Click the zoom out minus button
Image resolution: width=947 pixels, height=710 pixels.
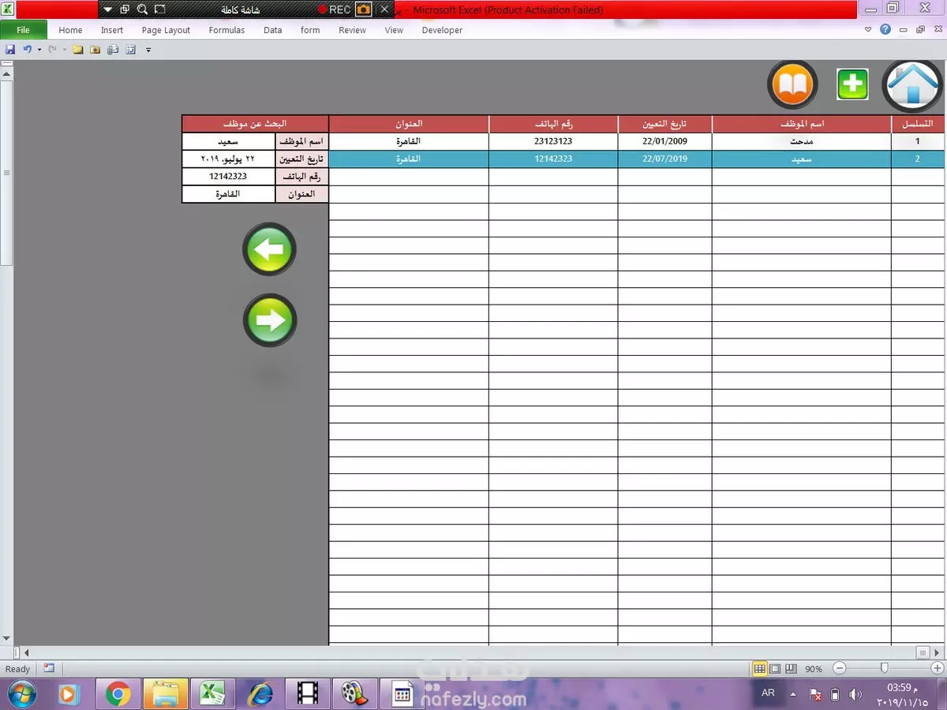click(x=840, y=668)
